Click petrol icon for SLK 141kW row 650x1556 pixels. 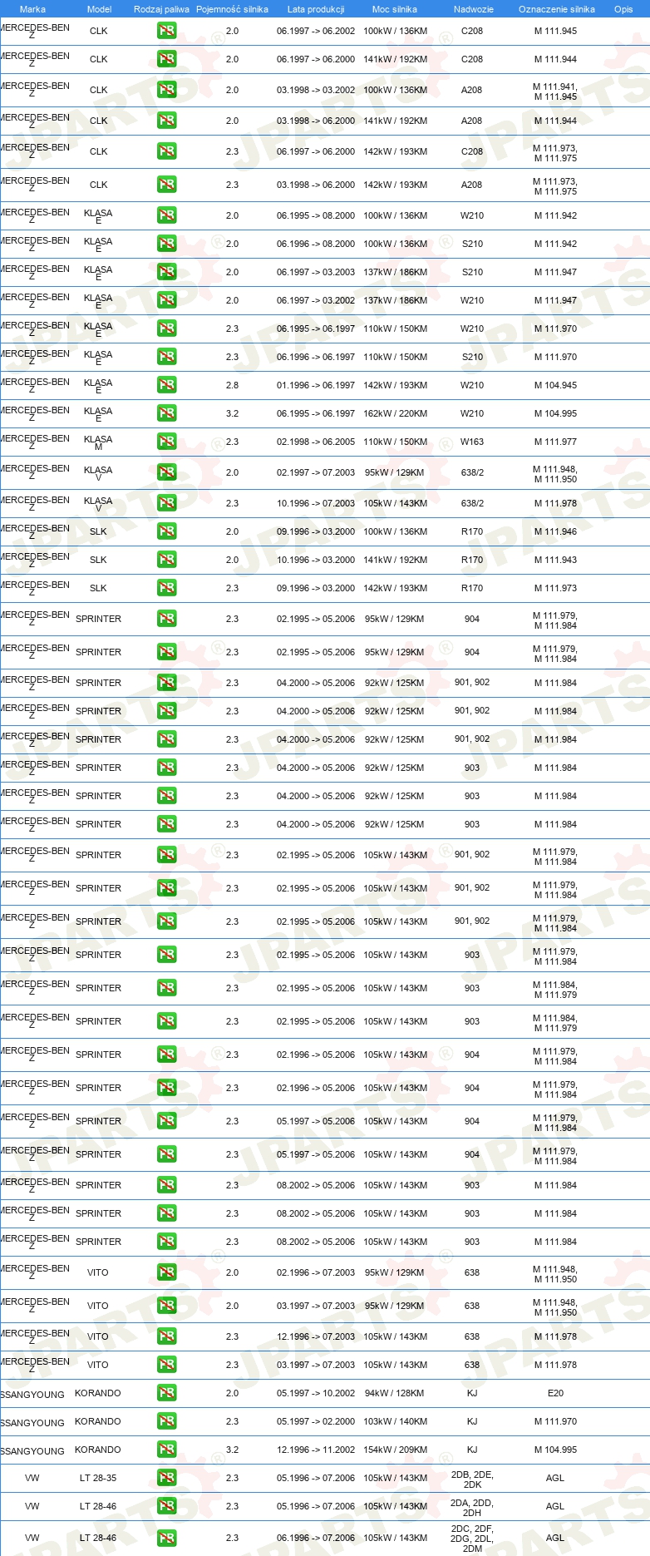[x=166, y=560]
